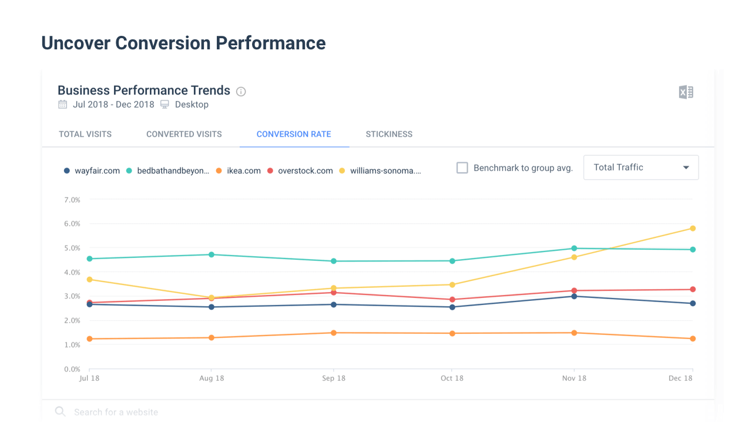Open the Jul 2018 - Dec 2018 date range
Screen dimensions: 752x422
tap(114, 105)
